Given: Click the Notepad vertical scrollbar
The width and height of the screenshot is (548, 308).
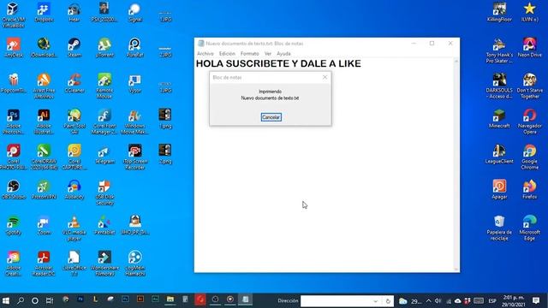Looking at the screenshot, I should click(456, 165).
